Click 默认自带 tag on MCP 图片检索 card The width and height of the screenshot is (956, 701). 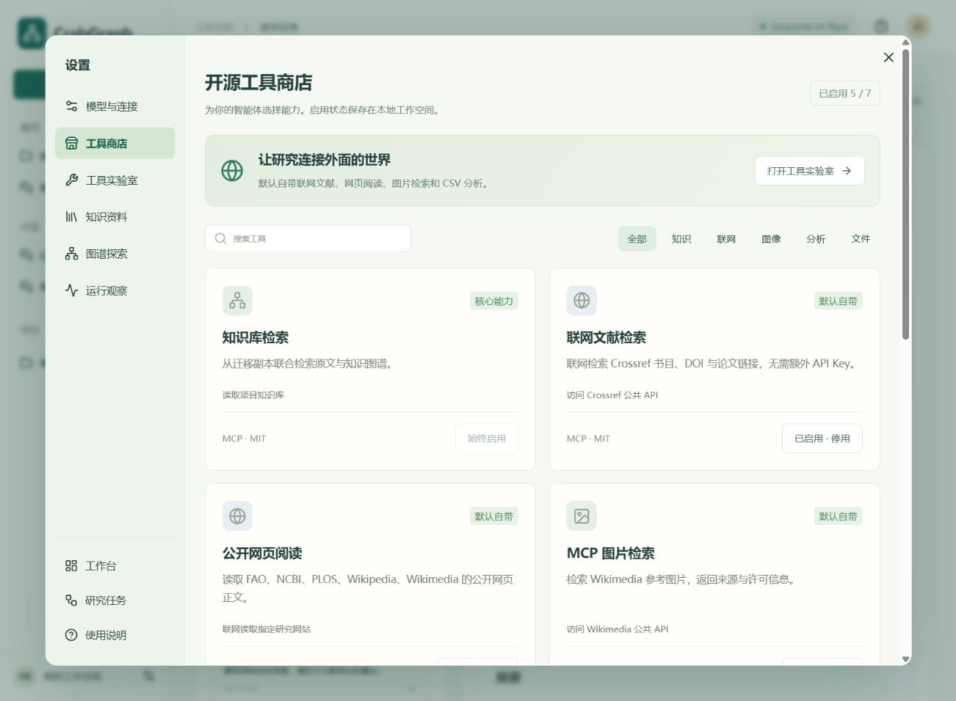click(x=839, y=516)
